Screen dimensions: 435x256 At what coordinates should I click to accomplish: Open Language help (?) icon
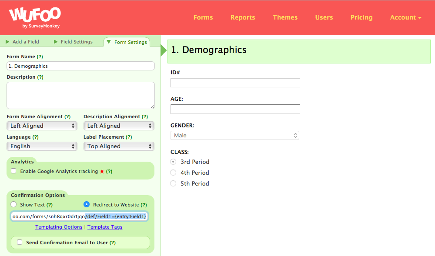[36, 137]
